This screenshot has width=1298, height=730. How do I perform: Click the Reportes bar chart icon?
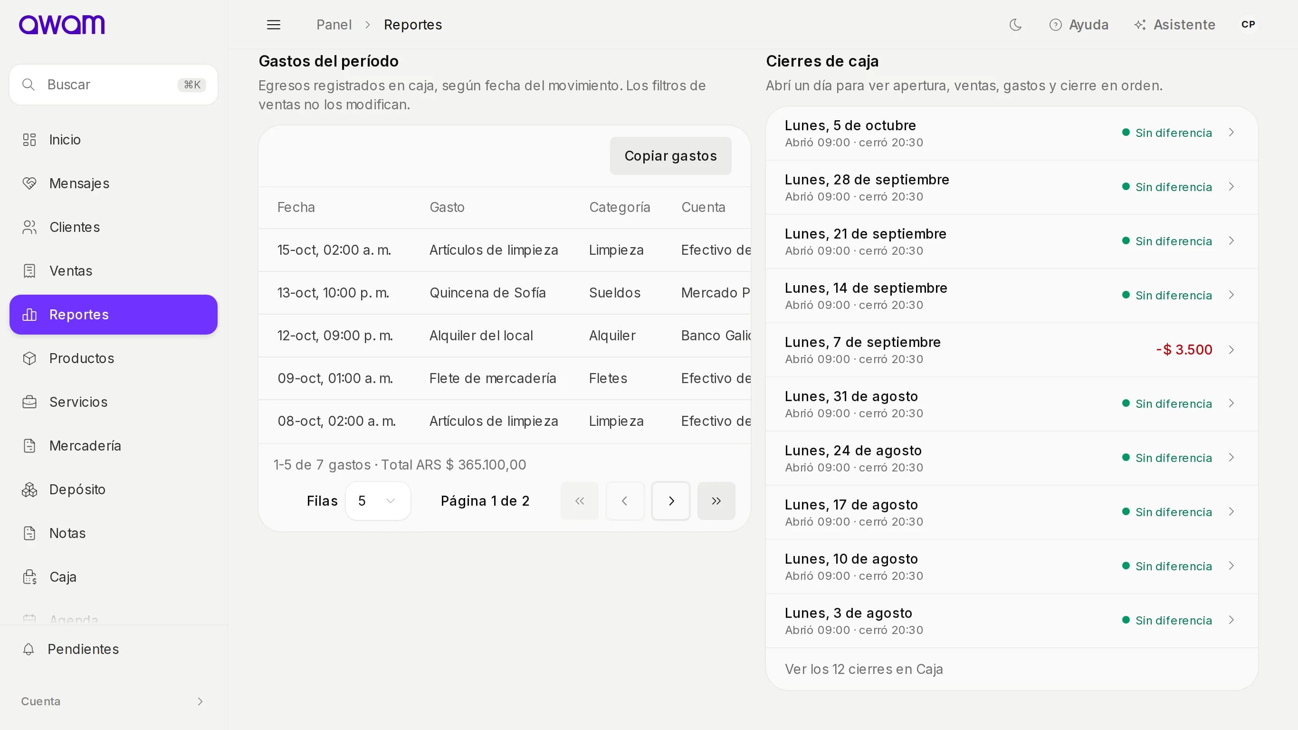[30, 315]
